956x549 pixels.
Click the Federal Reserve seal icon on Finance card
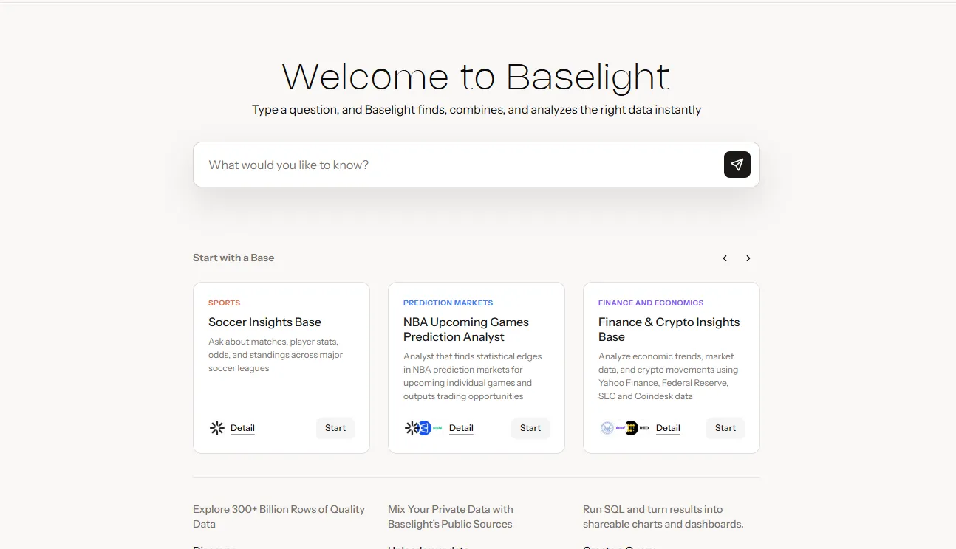click(x=607, y=427)
